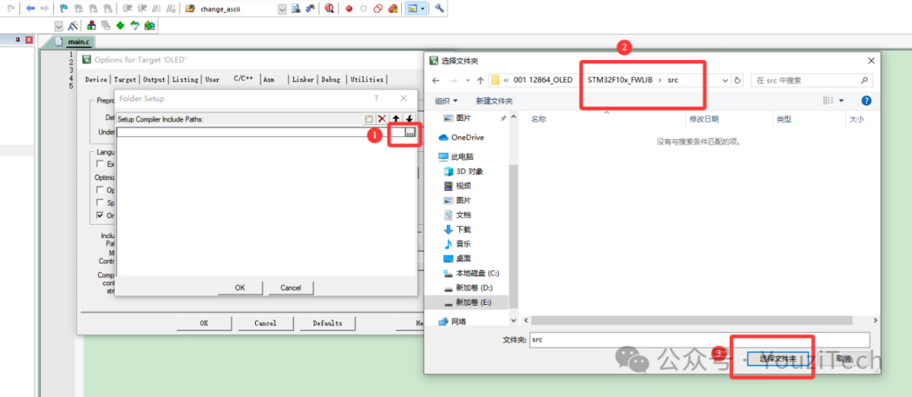Select OneDrive in navigation pane

coord(462,138)
